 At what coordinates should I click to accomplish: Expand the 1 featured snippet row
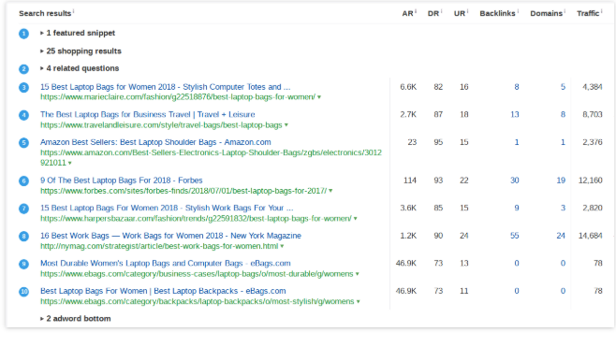click(78, 33)
